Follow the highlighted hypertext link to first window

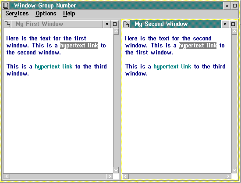coord(198,46)
